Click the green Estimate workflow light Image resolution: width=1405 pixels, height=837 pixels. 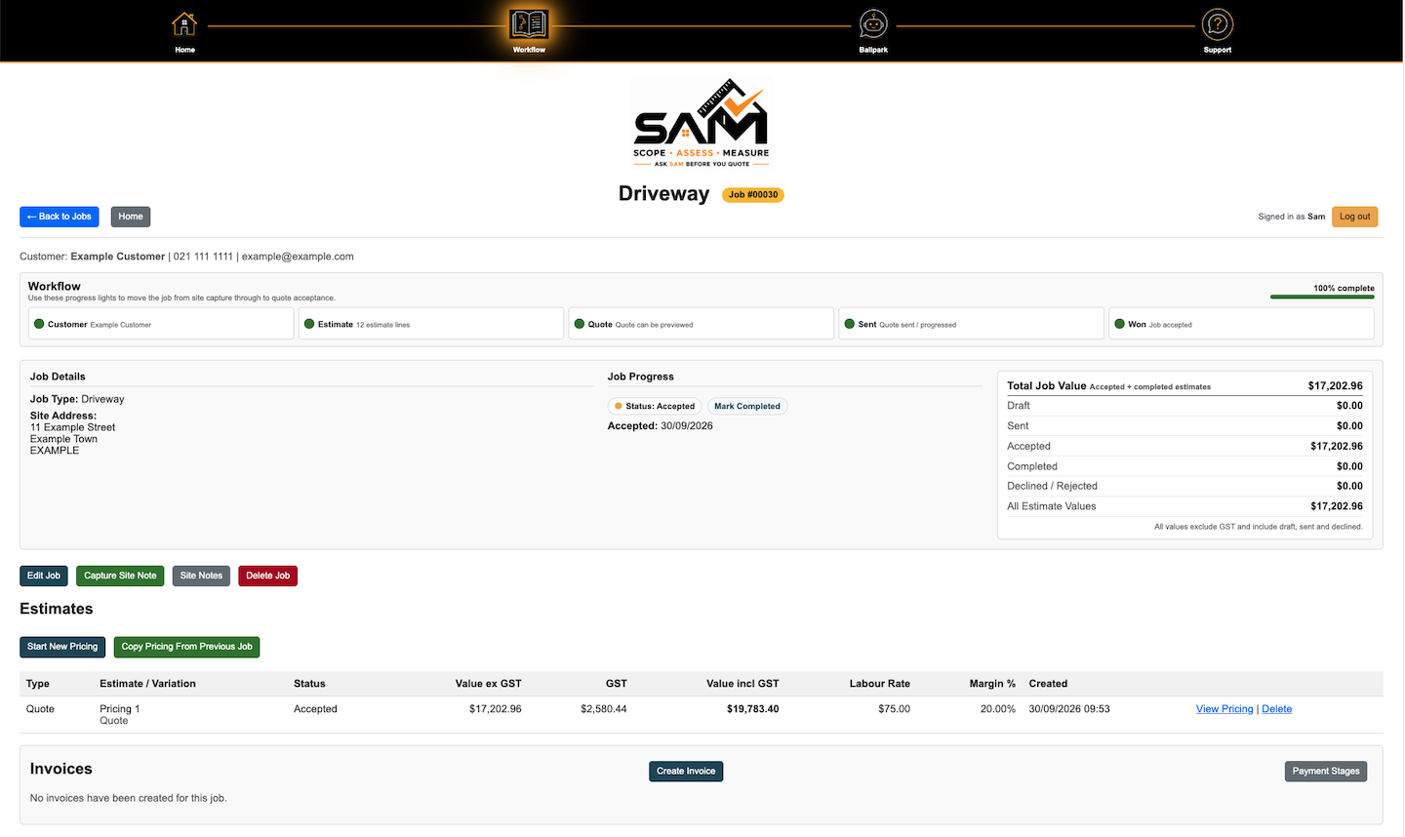(x=309, y=324)
